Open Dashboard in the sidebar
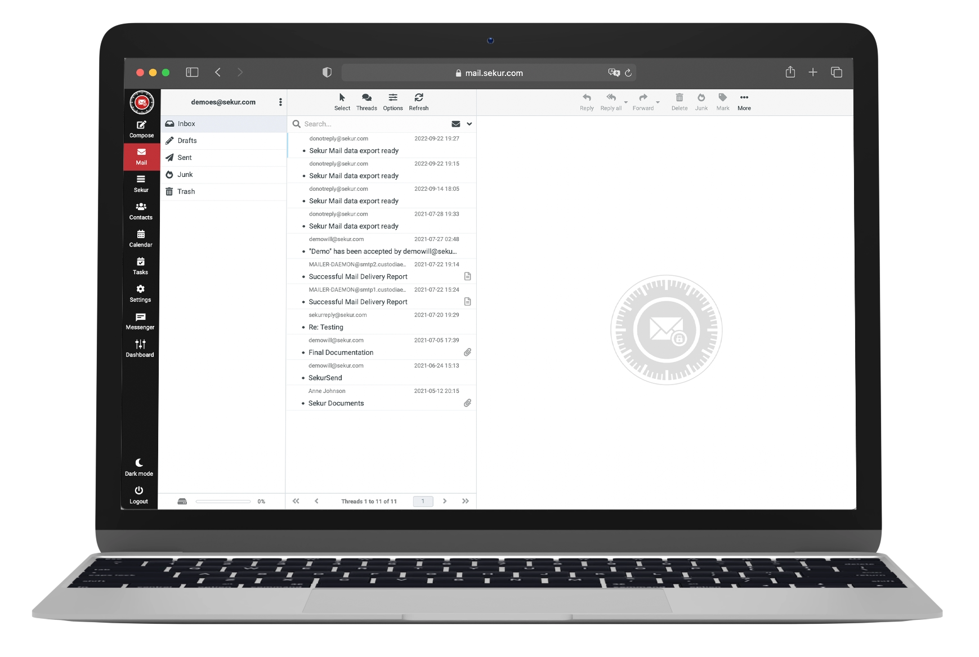The height and width of the screenshot is (657, 979). [140, 348]
